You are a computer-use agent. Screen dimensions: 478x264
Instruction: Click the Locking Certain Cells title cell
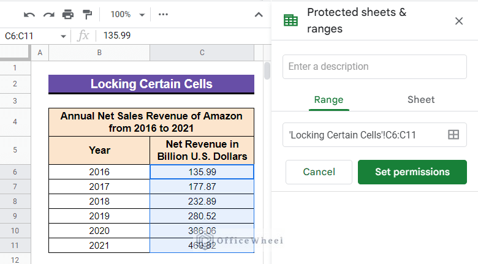(151, 84)
